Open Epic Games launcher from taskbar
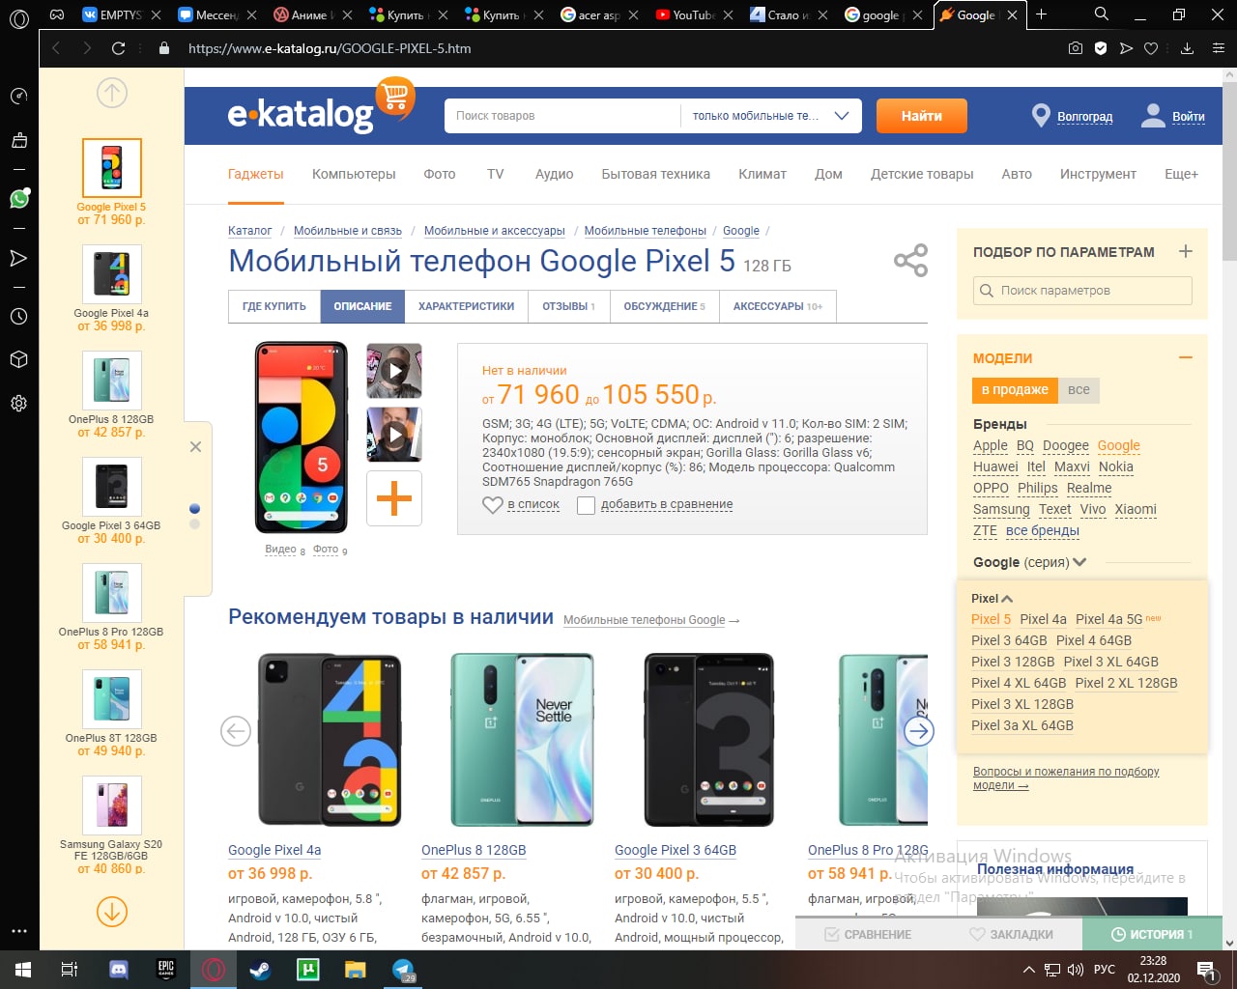The height and width of the screenshot is (989, 1237). [x=166, y=969]
